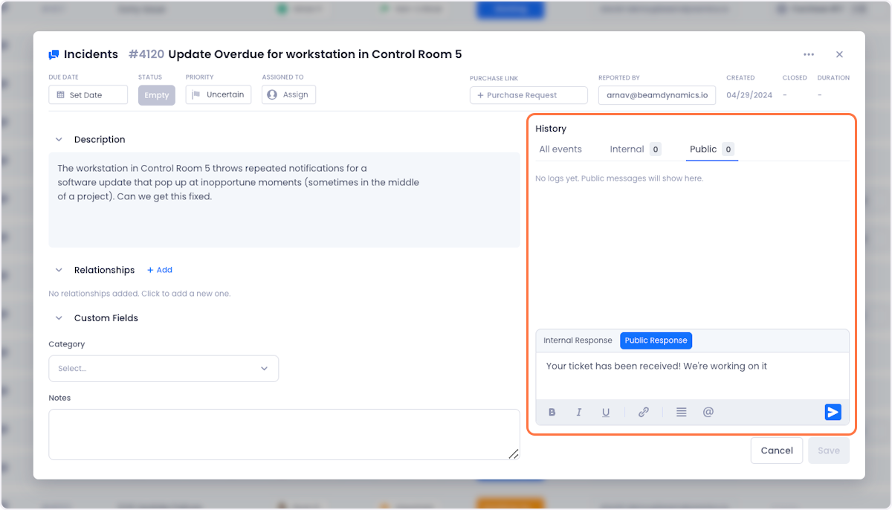Viewport: 892px width, 510px height.
Task: Switch to the Internal history tab
Action: click(x=635, y=149)
